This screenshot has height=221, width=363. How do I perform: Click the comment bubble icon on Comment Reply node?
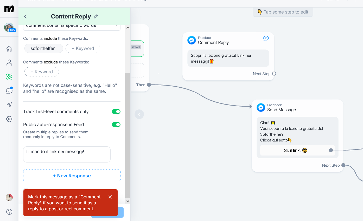click(266, 38)
